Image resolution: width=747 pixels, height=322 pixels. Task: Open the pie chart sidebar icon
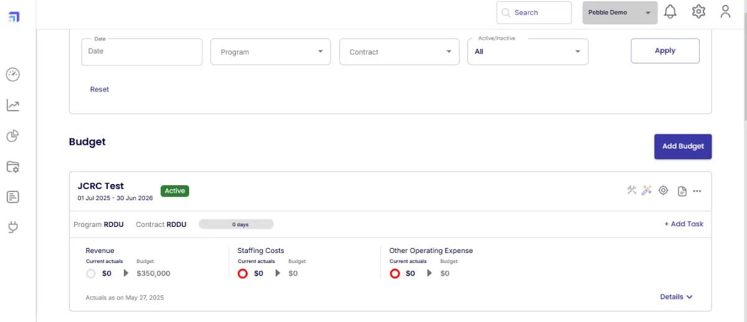(13, 136)
